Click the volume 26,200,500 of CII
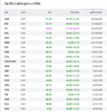107x112 pixels. click(97, 29)
